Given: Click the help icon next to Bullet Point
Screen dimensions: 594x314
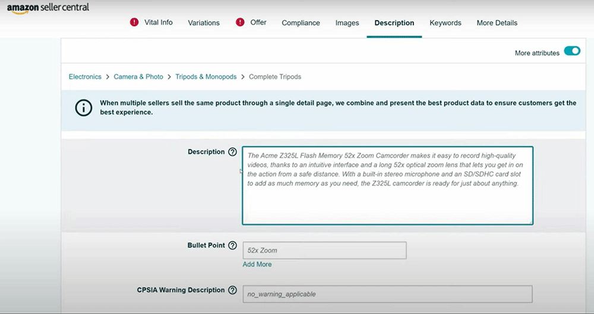Looking at the screenshot, I should (232, 246).
